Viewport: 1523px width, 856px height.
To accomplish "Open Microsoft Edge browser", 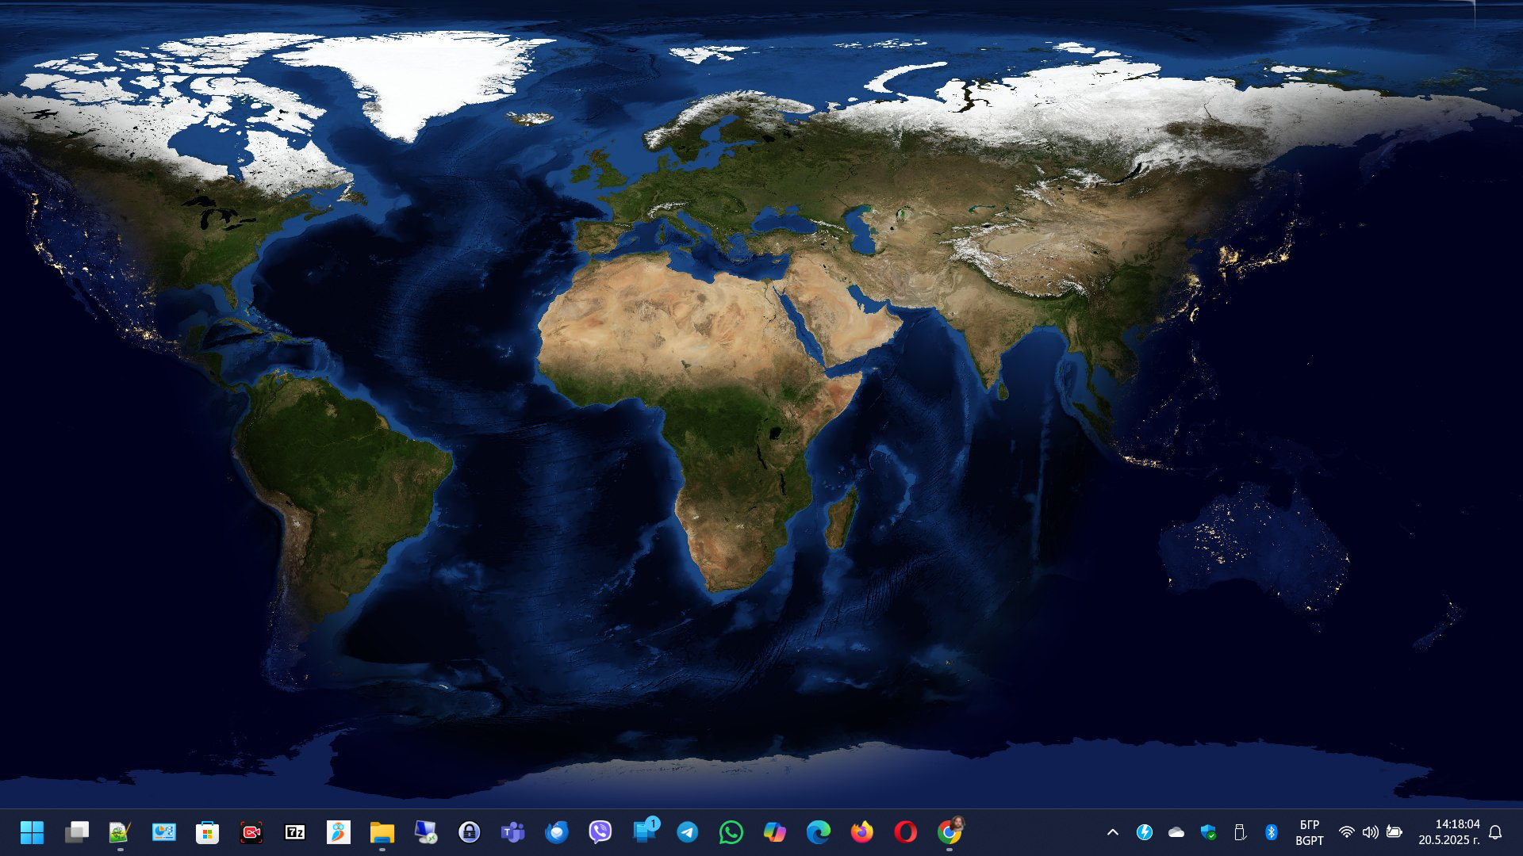I will coord(818,832).
